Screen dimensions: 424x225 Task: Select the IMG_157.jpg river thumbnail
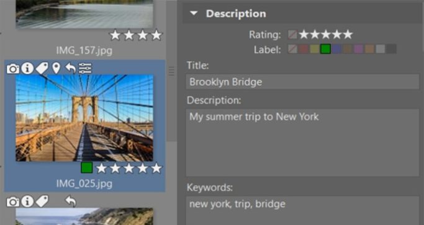[84, 14]
